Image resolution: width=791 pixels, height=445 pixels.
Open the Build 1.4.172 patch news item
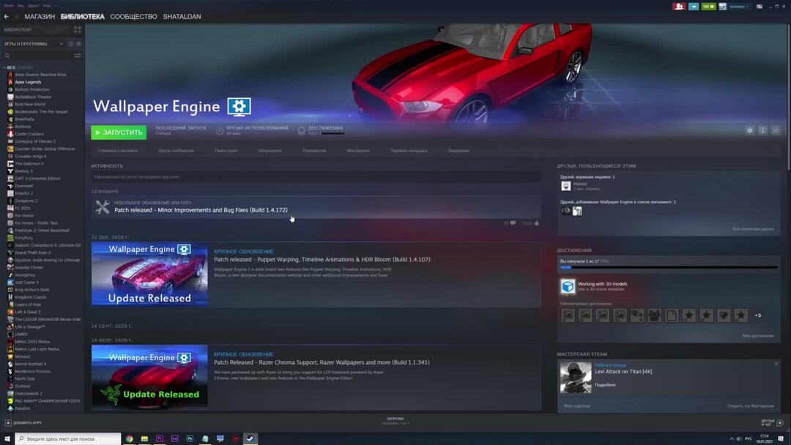tap(316, 207)
